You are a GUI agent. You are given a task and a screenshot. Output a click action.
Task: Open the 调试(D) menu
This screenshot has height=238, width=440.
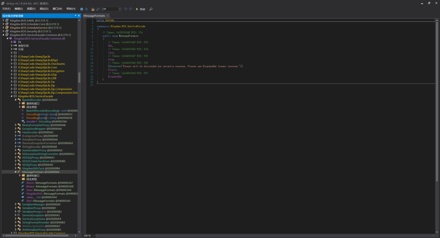click(44, 9)
